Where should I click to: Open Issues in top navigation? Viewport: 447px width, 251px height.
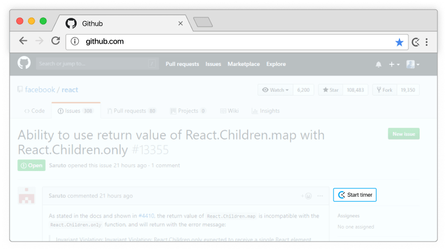click(213, 64)
